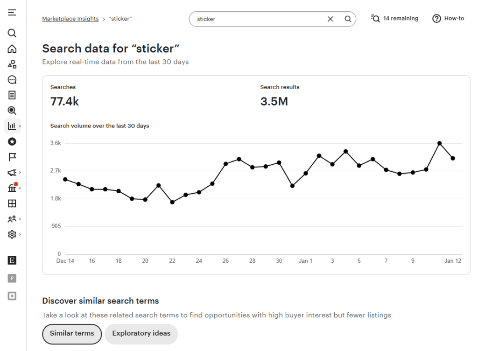Viewport: 478px width, 351px height.
Task: Open Listings shapes icon in sidebar
Action: tap(12, 64)
